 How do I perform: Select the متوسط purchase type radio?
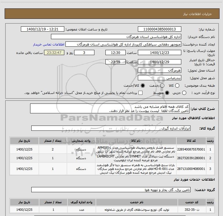pos(167,93)
